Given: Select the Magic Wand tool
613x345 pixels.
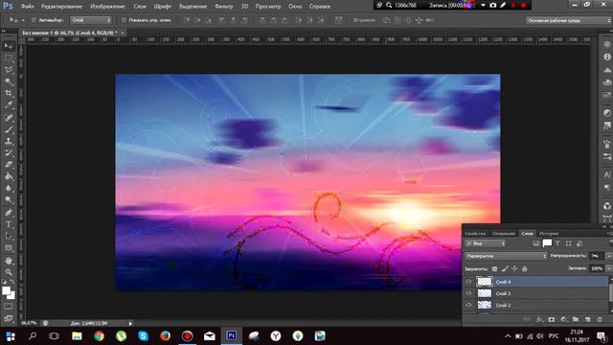Looking at the screenshot, I should (x=9, y=81).
